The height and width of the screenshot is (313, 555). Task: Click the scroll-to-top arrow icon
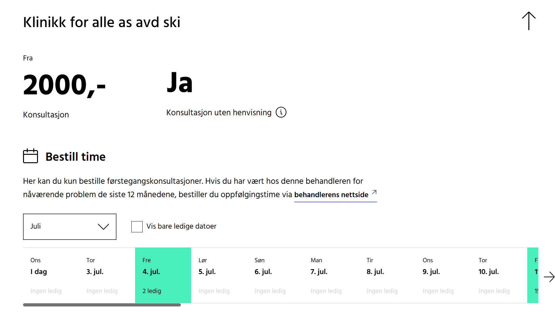click(529, 21)
